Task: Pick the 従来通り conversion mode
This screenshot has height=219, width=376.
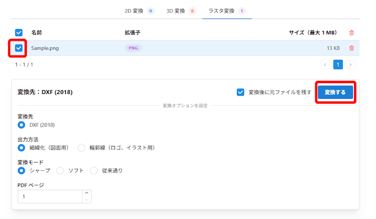Action: 93,171
